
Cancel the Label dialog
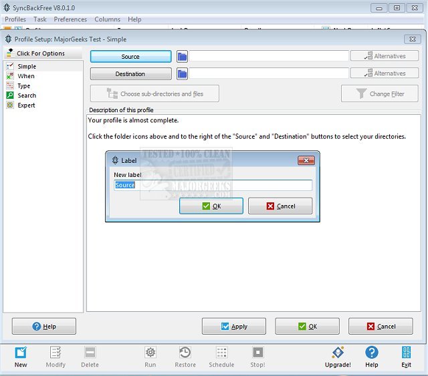click(x=280, y=206)
